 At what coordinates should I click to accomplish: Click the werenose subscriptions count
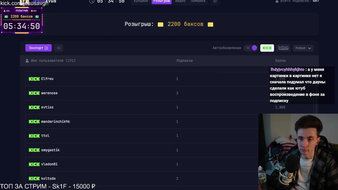(177, 93)
